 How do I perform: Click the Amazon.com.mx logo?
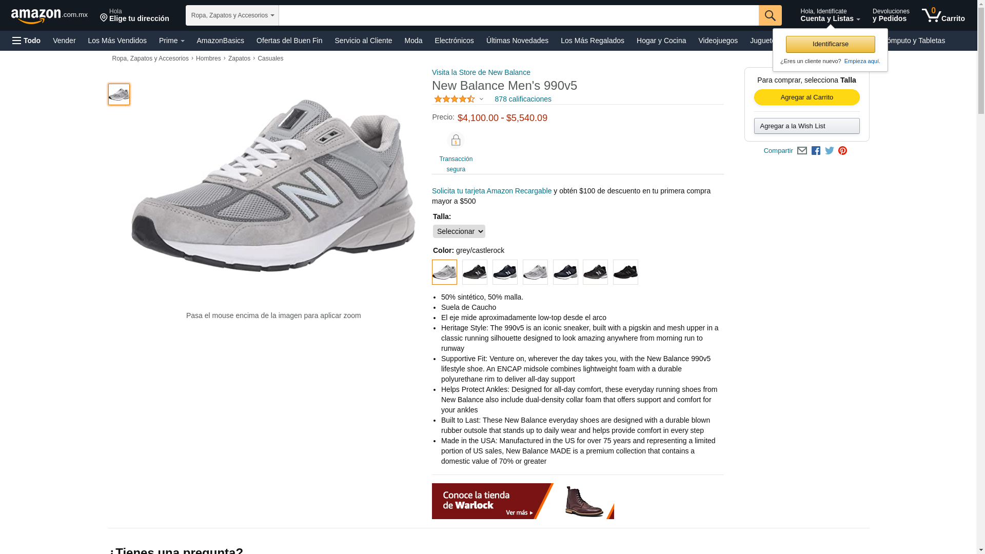point(49,16)
